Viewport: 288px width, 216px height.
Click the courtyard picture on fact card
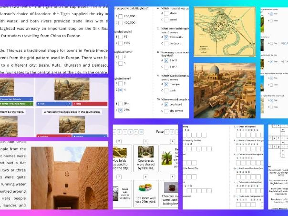pyautogui.click(x=145, y=152)
